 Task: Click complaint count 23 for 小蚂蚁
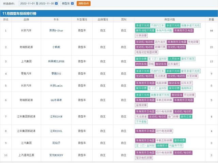click(212, 47)
